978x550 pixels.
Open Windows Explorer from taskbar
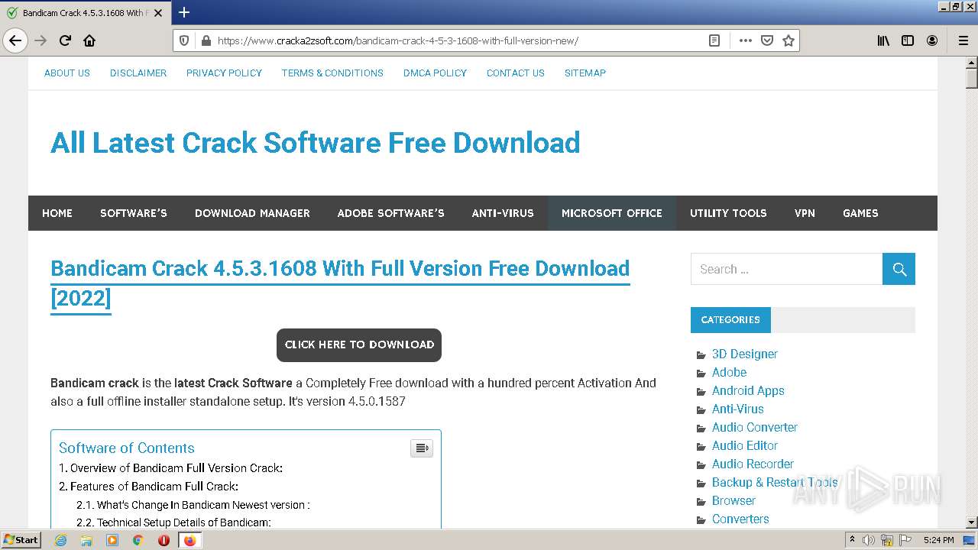click(86, 540)
